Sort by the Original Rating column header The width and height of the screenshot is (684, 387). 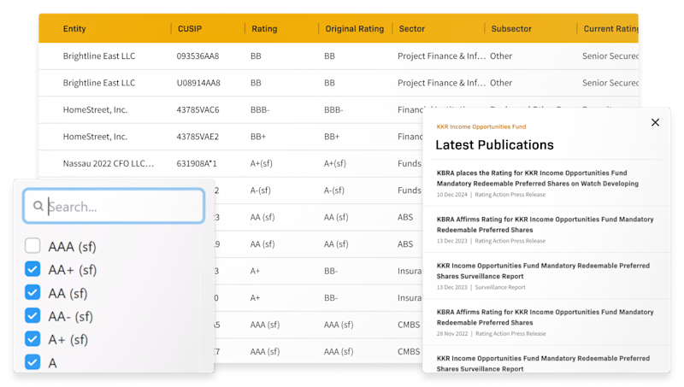point(355,29)
